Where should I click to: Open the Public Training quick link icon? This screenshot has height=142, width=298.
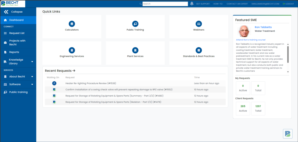click(x=135, y=24)
